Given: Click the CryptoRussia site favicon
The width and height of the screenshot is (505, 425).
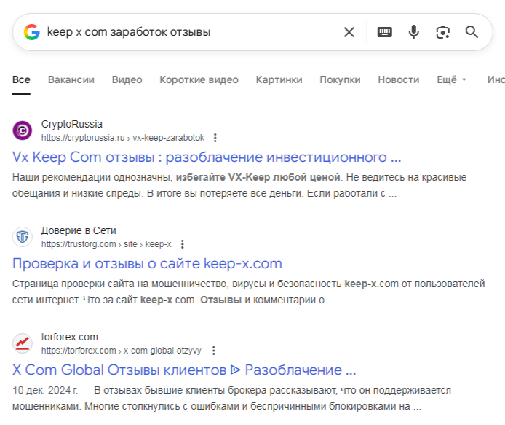Looking at the screenshot, I should [x=23, y=130].
